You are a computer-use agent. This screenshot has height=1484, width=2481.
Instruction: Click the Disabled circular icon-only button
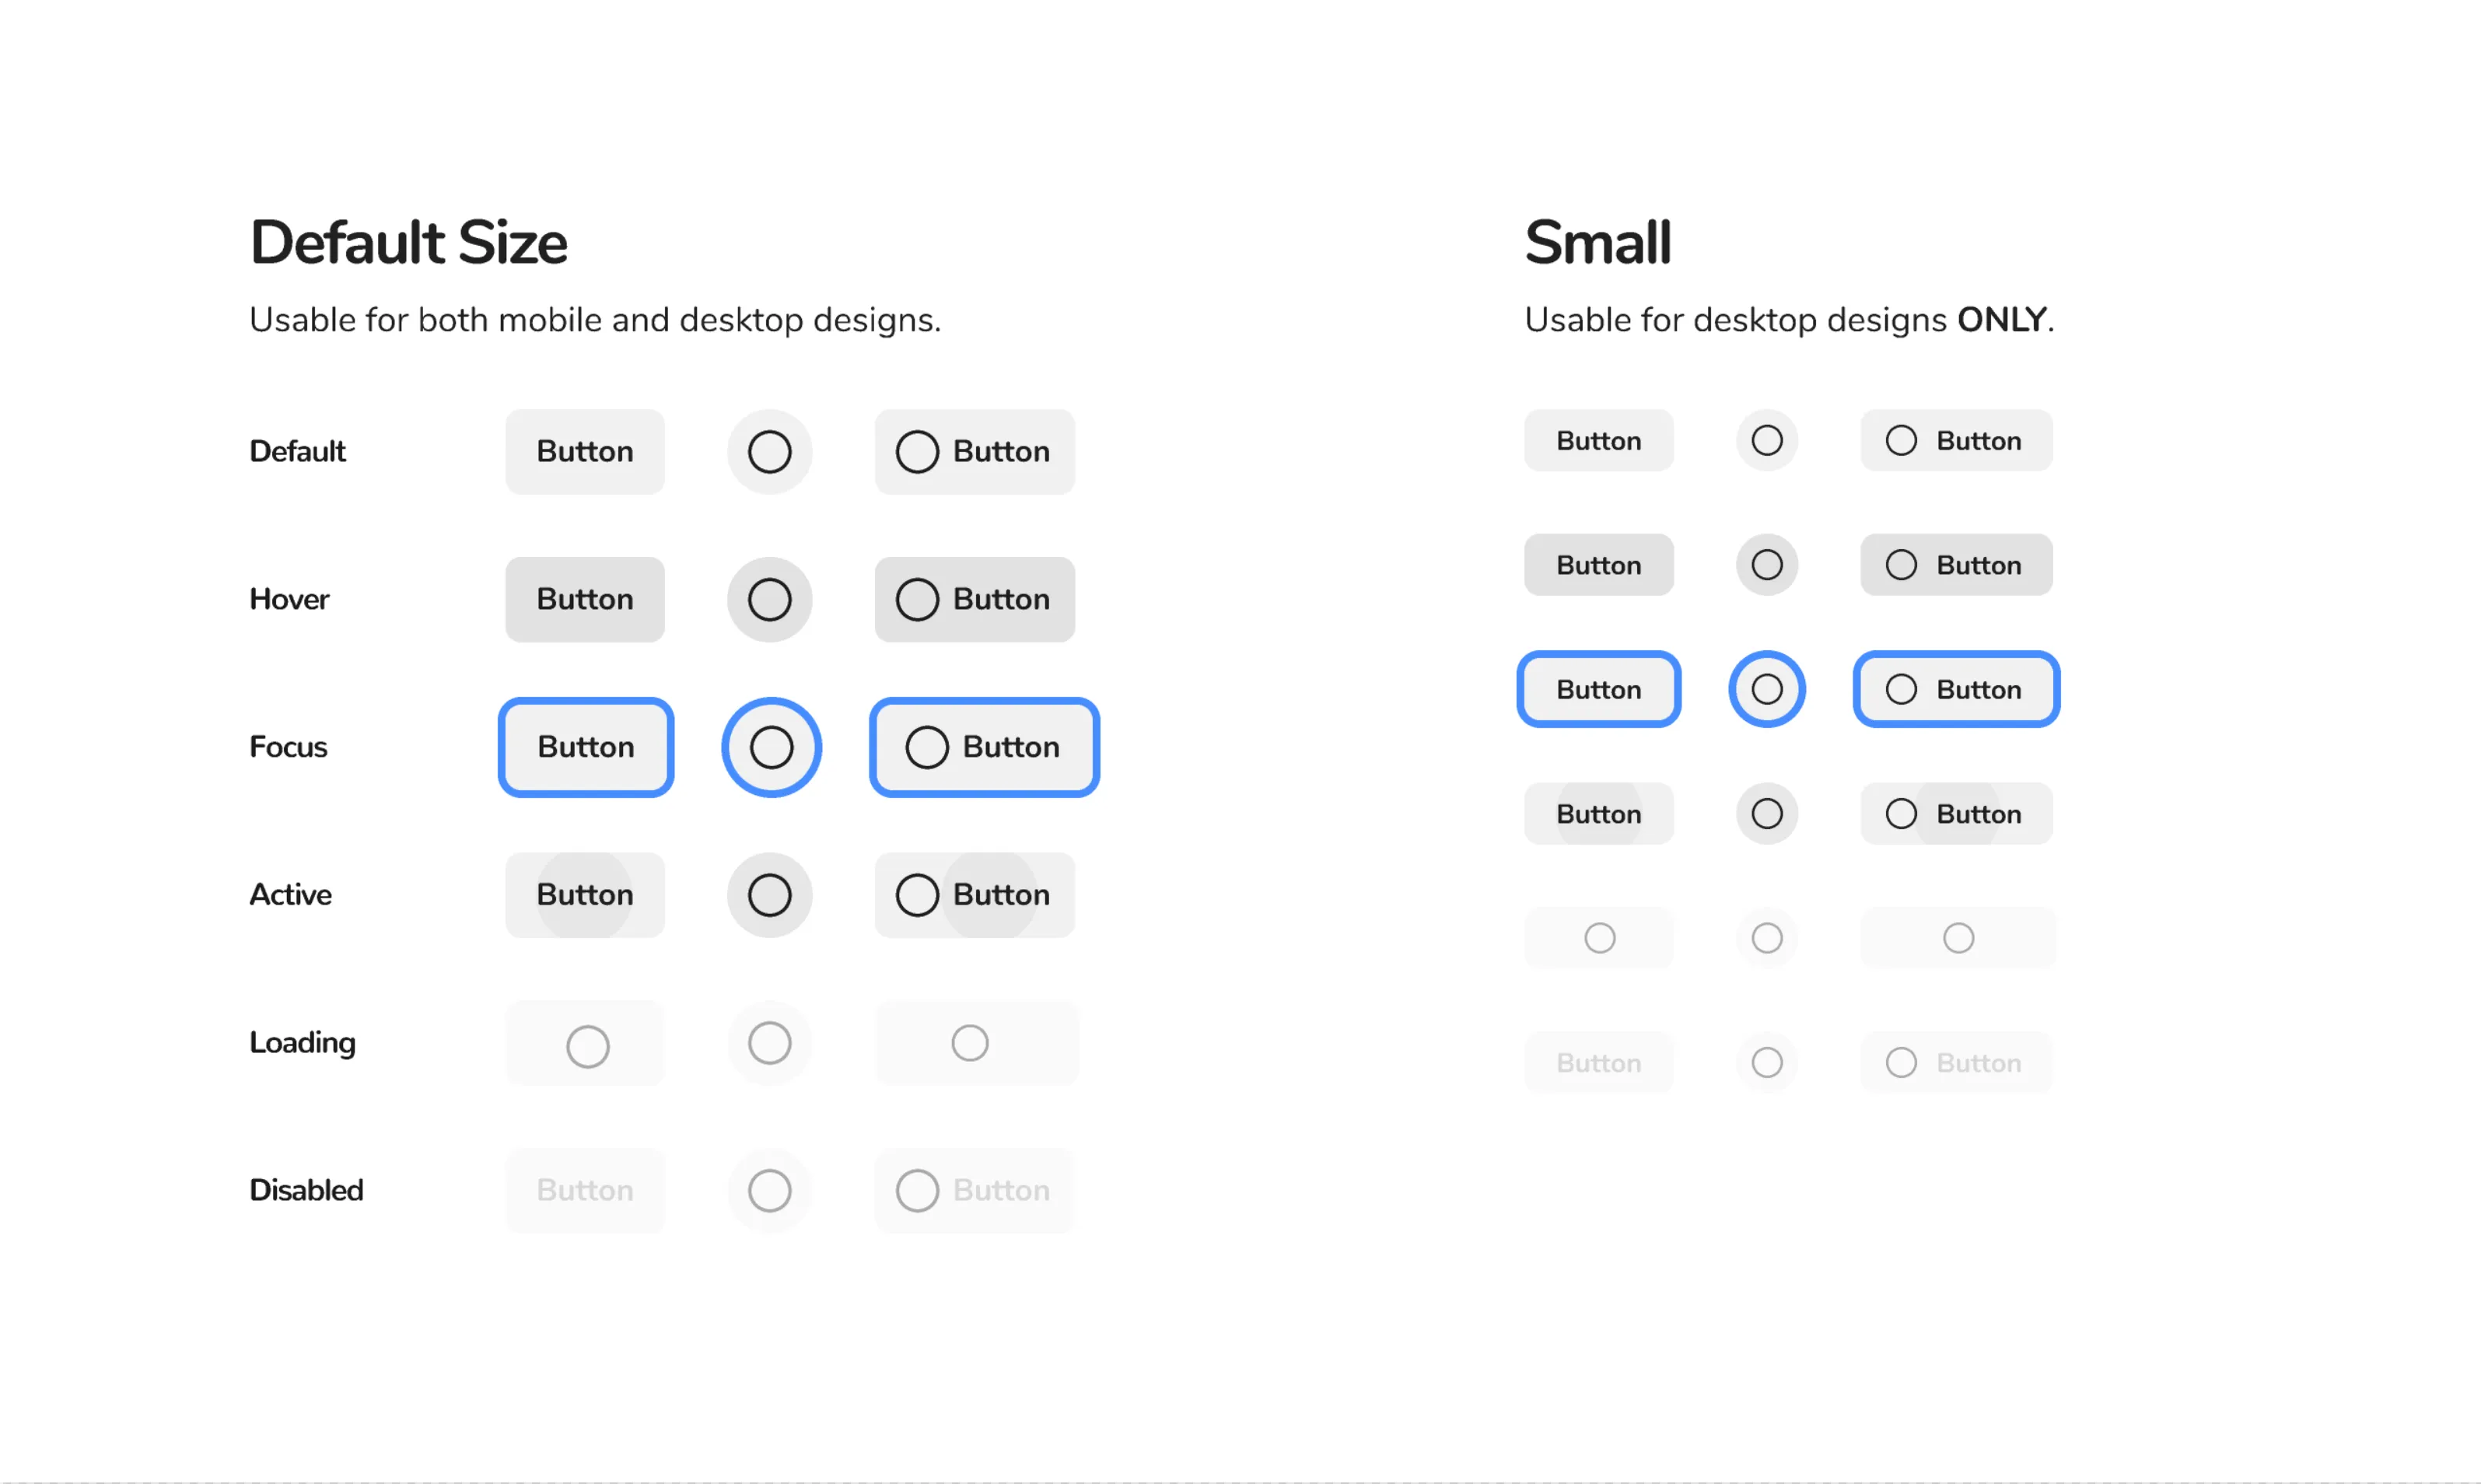pyautogui.click(x=770, y=1190)
